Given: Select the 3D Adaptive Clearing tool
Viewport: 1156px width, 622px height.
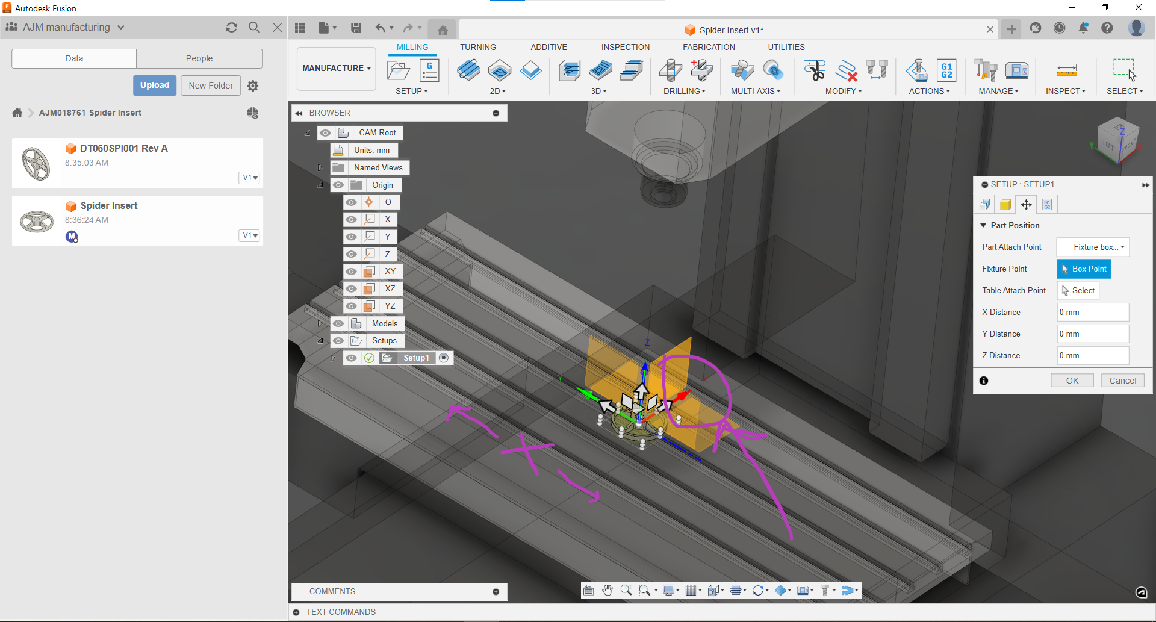Looking at the screenshot, I should click(x=570, y=70).
